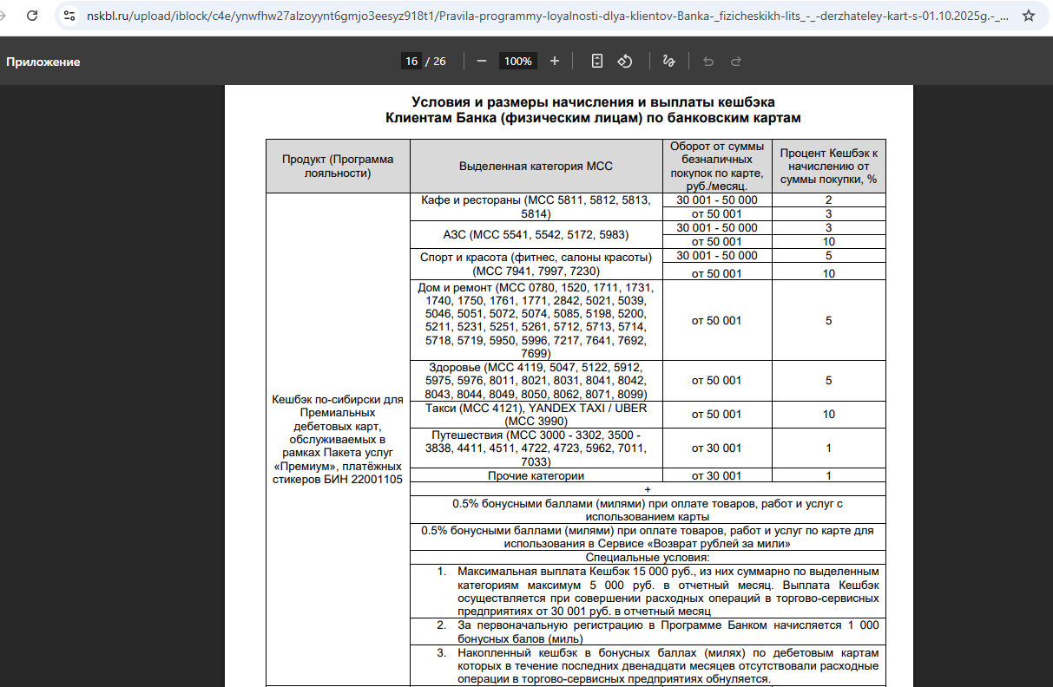Zoom out the PDF with minus button

point(482,61)
